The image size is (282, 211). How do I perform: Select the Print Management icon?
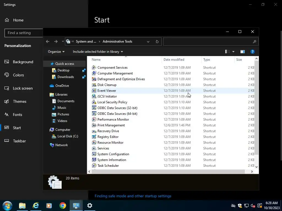[94, 125]
